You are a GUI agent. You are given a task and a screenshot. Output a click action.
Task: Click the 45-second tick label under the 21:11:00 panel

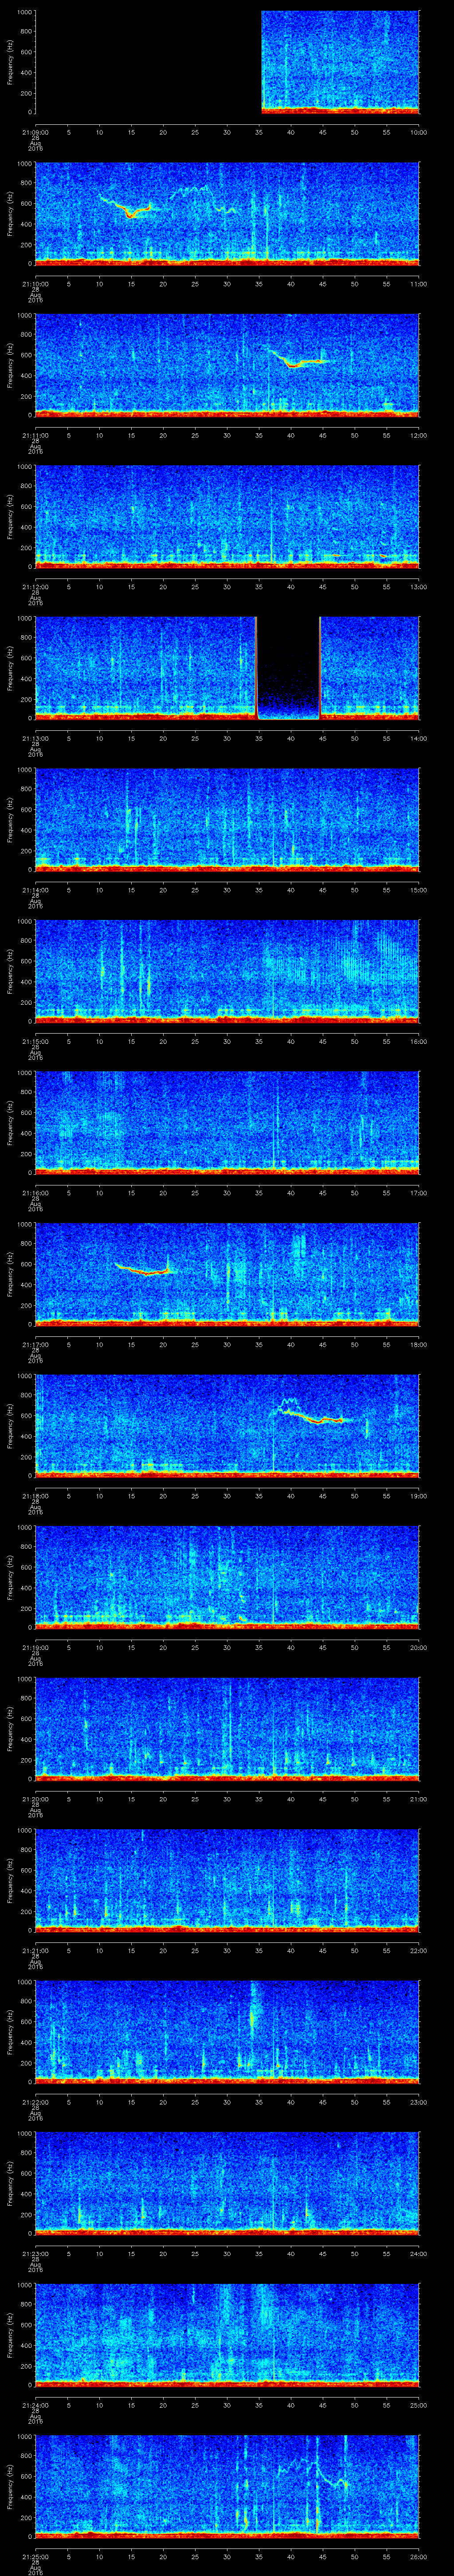point(322,435)
